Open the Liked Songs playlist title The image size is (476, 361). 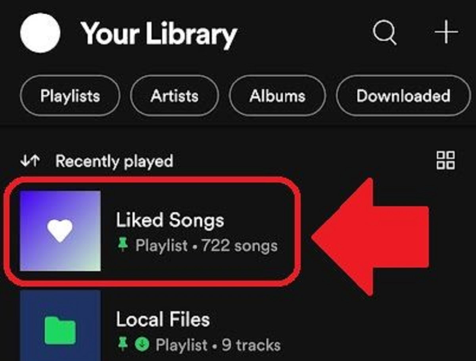pos(170,220)
